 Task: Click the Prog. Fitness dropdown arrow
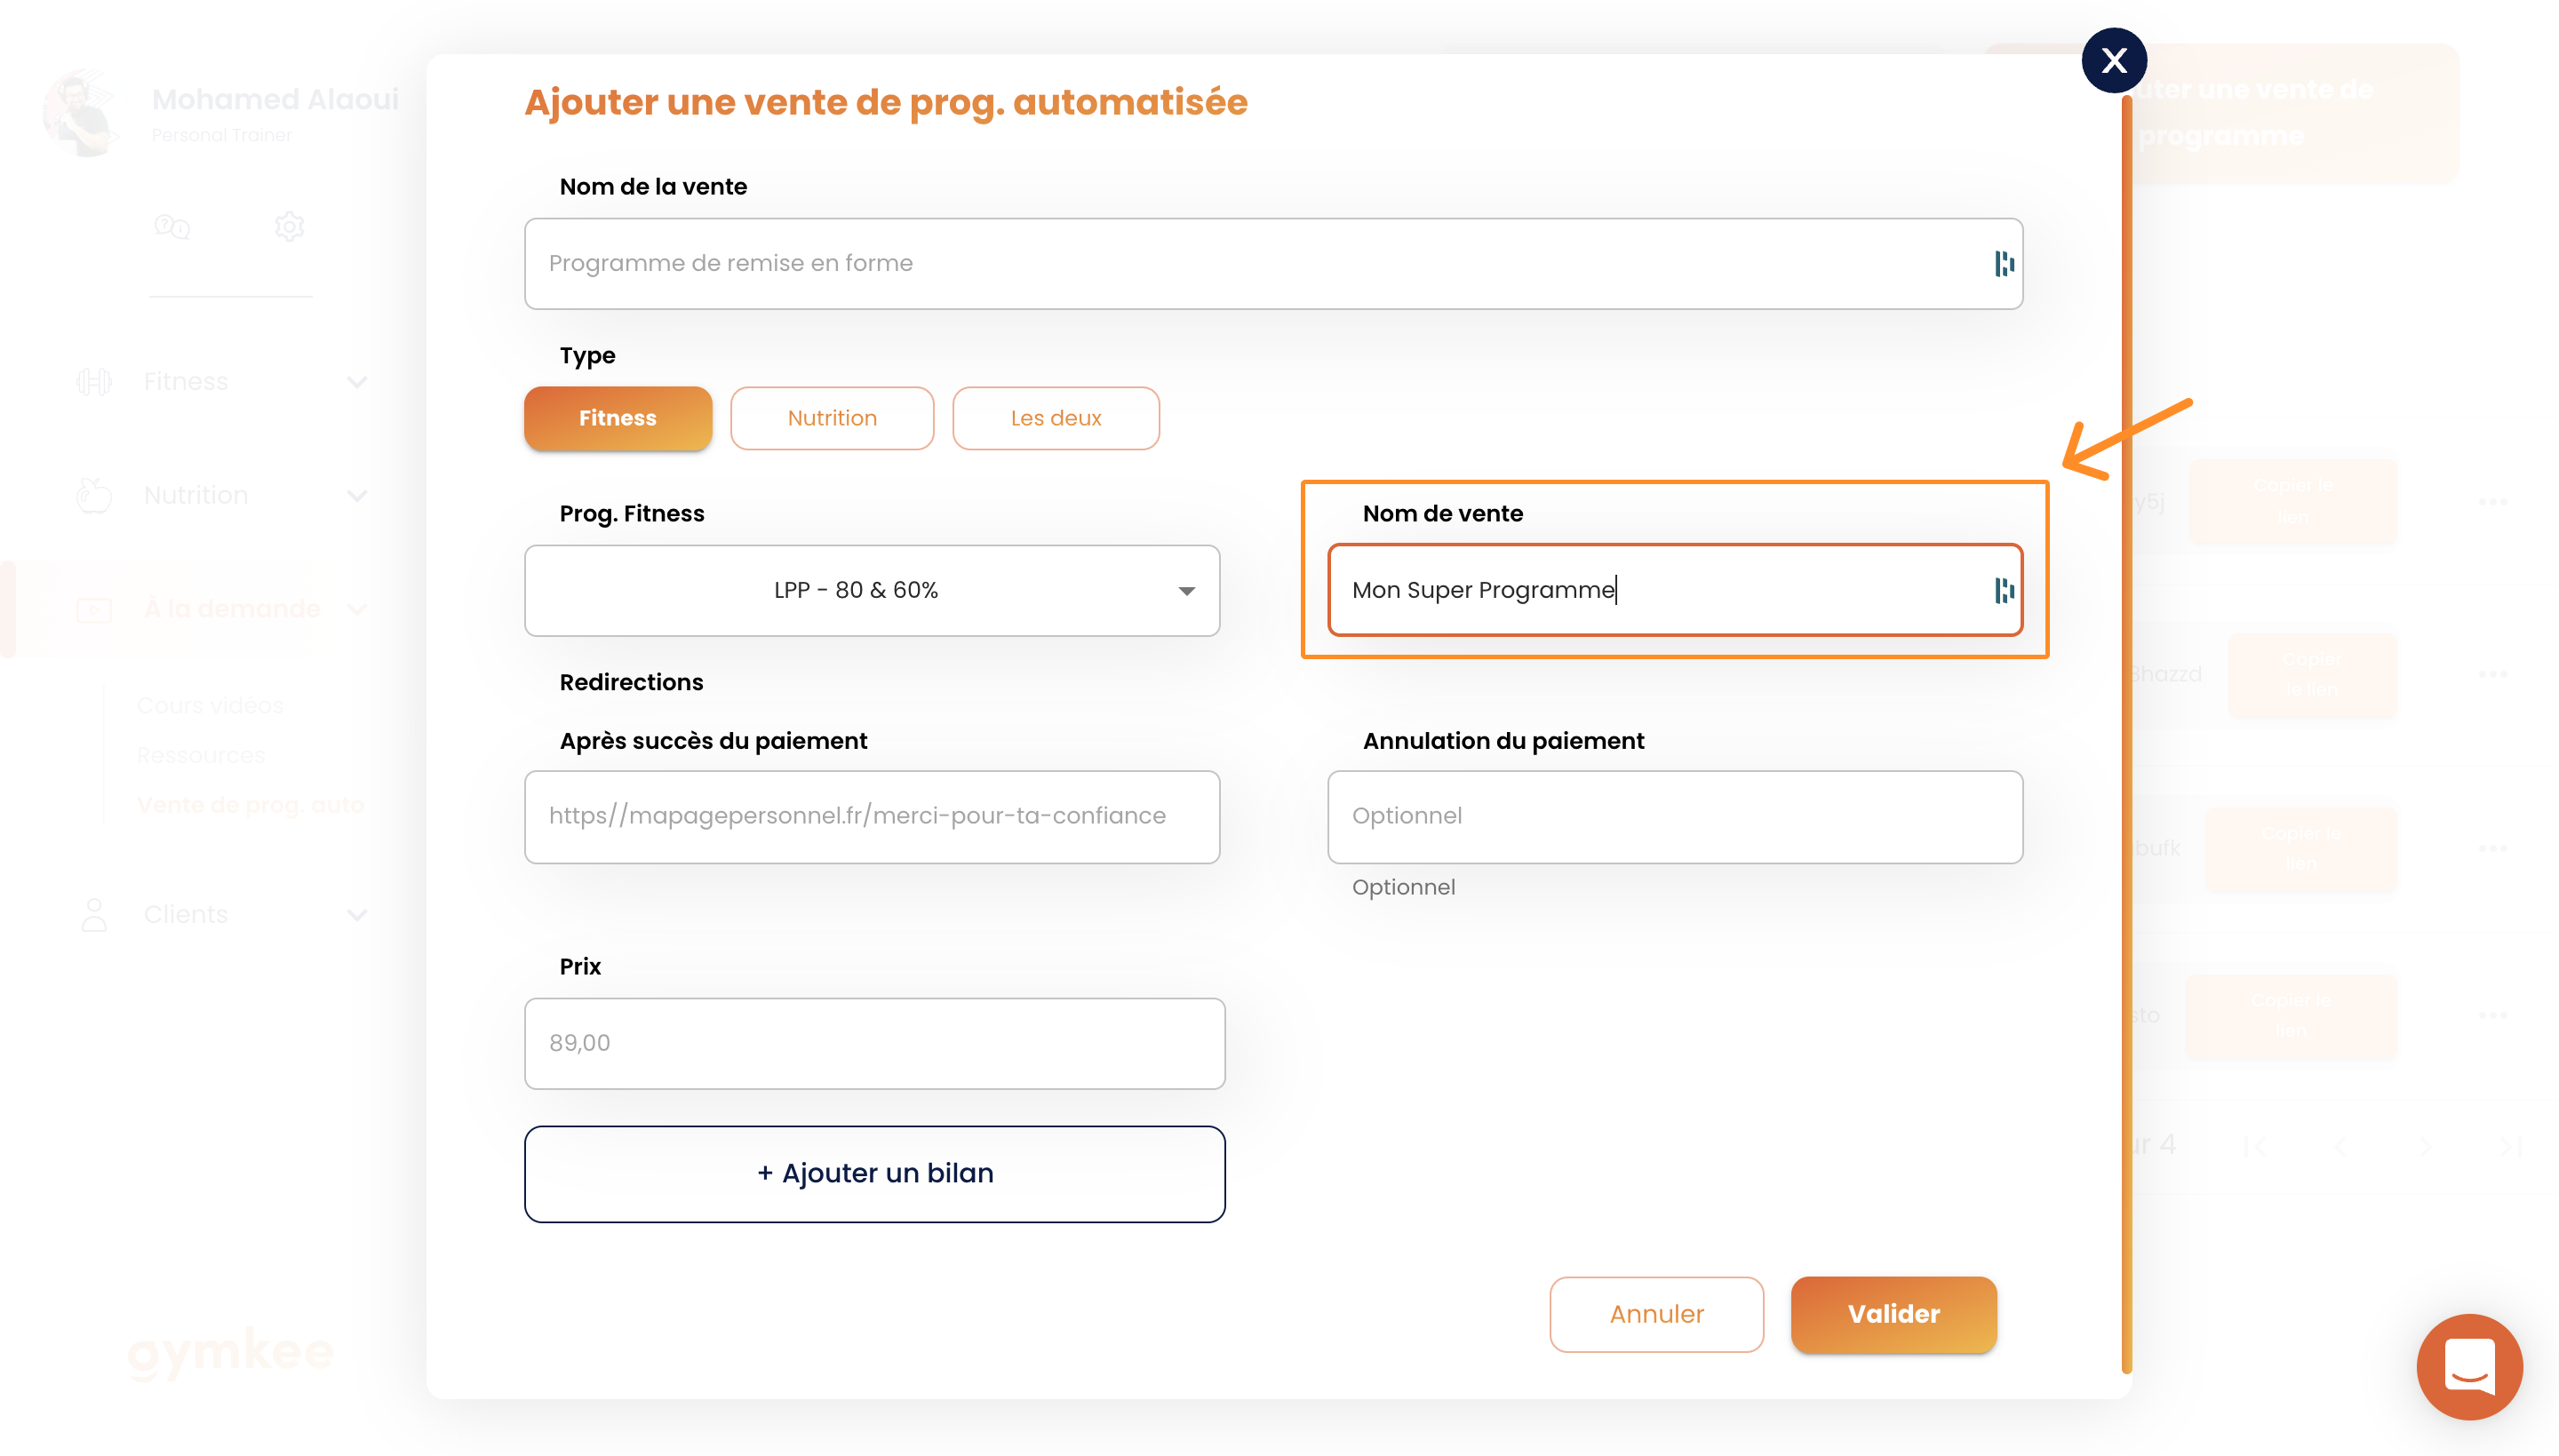coord(1186,591)
